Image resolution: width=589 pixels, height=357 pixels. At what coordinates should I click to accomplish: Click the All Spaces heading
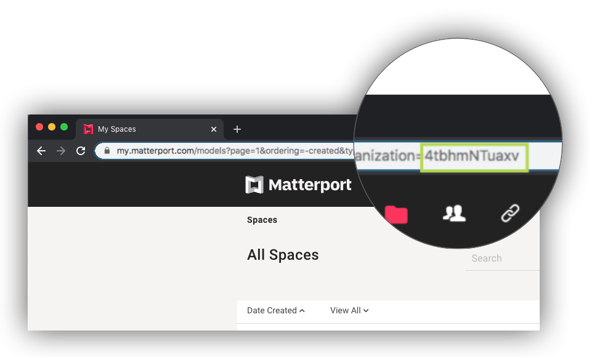(283, 255)
